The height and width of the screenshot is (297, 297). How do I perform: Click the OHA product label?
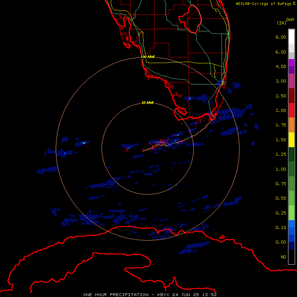290,20
